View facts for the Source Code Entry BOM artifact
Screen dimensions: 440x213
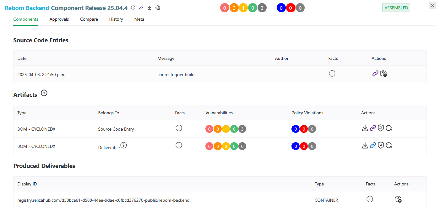[x=179, y=128]
